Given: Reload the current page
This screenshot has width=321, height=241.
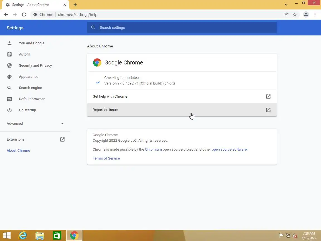Looking at the screenshot, I should click(24, 15).
